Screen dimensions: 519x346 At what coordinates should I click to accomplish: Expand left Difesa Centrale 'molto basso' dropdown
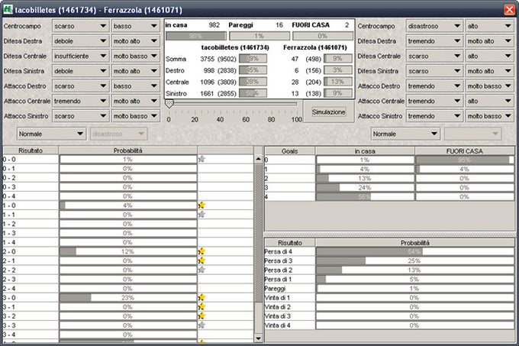point(135,56)
